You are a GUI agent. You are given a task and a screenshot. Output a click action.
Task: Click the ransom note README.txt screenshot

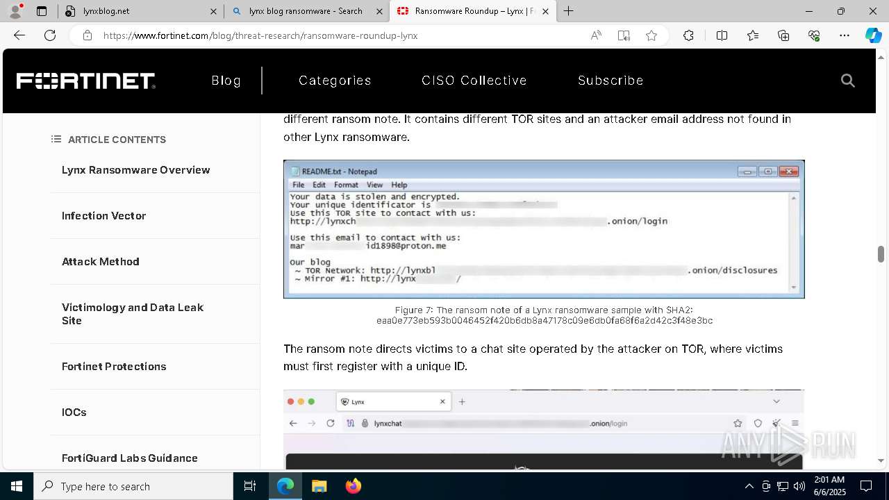[544, 229]
